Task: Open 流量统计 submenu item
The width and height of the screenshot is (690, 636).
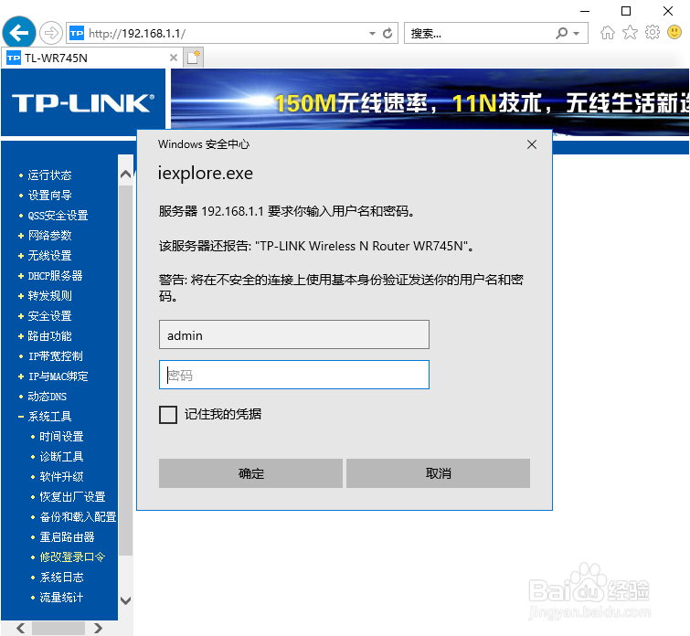Action: click(x=61, y=598)
